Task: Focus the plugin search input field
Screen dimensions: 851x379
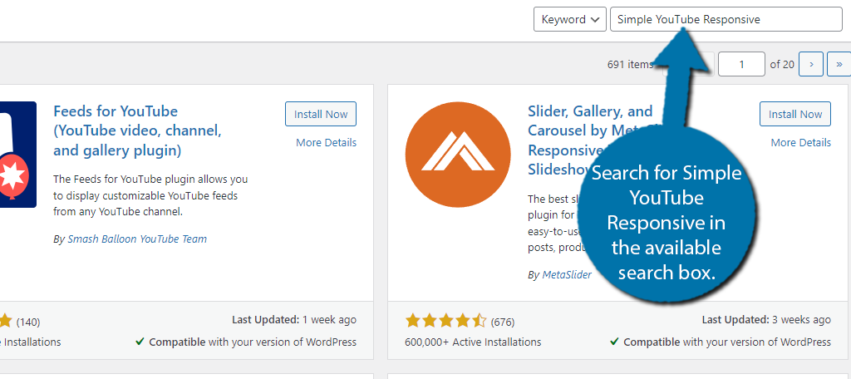Action: [726, 20]
